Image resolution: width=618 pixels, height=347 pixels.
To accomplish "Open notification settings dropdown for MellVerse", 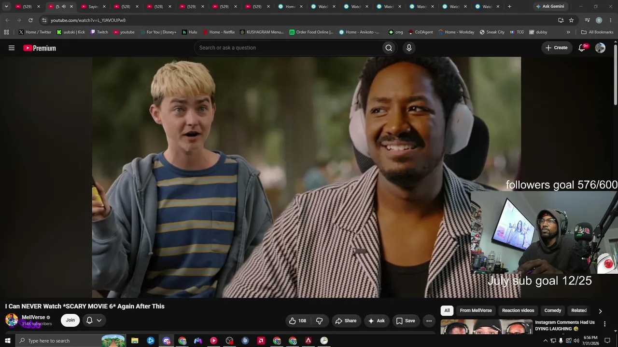I will coord(94,320).
